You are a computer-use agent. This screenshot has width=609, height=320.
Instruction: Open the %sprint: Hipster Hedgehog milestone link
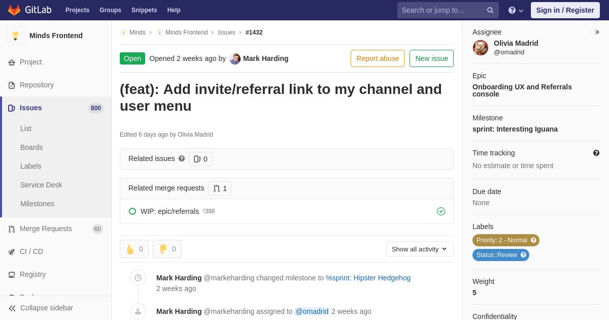coord(368,278)
